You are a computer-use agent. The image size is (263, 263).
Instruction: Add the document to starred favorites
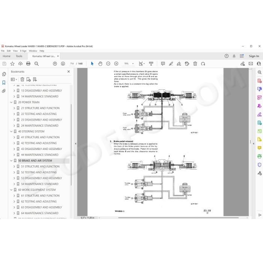tap(12, 63)
